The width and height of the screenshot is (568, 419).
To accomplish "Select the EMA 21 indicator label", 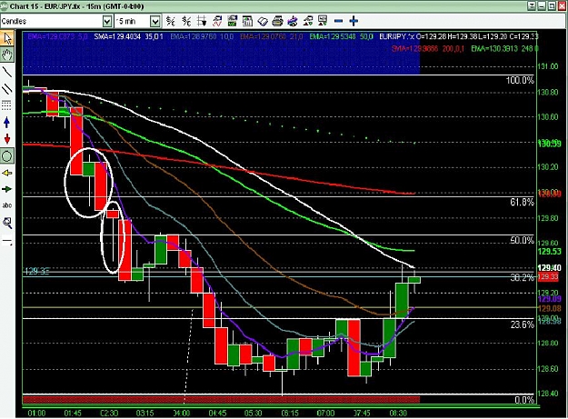I will 272,36.
